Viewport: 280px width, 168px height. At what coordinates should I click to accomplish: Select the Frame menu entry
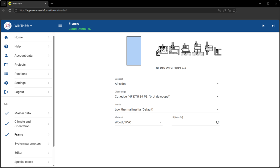pos(27,135)
